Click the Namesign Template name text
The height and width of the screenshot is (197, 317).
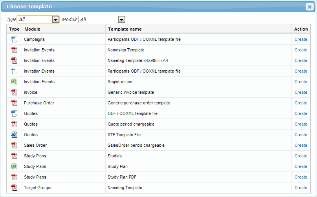[x=126, y=50]
